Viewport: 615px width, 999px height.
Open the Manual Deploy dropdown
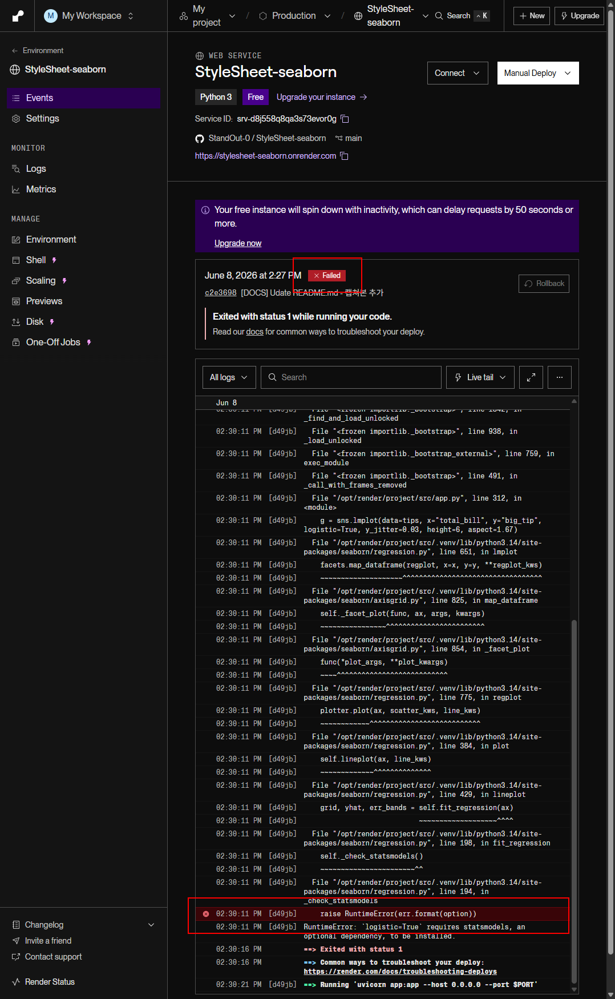tap(538, 73)
